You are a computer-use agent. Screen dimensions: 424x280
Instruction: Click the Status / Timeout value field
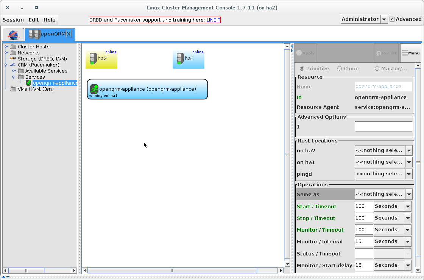364,254
